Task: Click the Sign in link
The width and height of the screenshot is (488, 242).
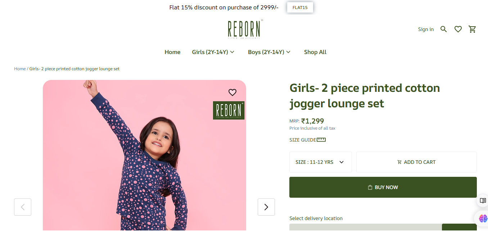Action: (426, 29)
